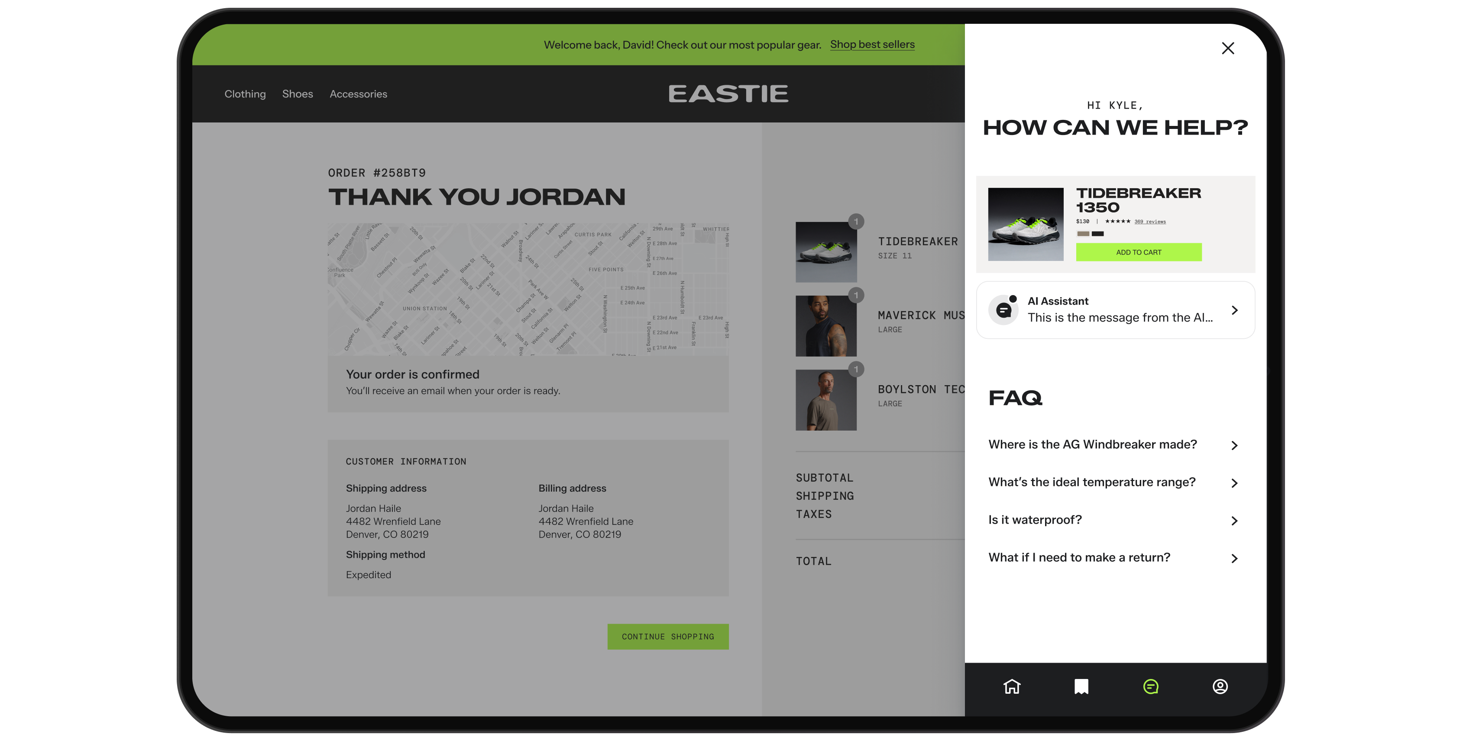Click the Boylston tee thumbnail

point(826,400)
